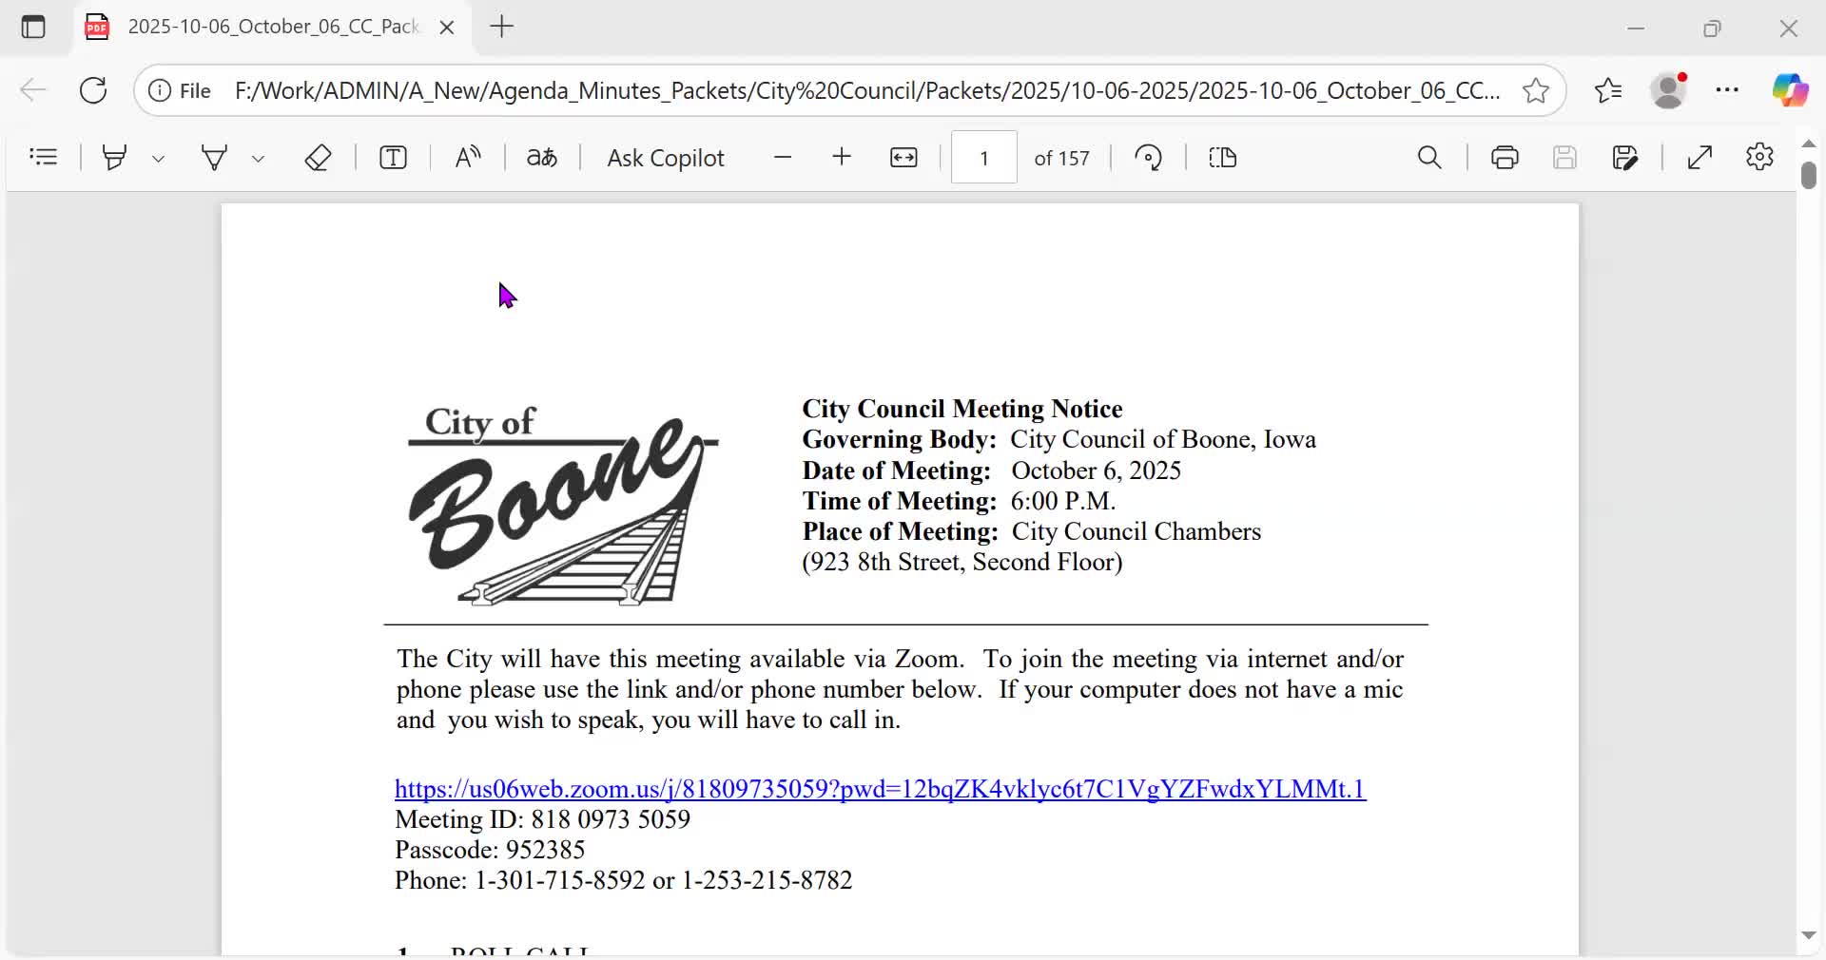Click the Ask Copilot button
Screen dimensions: 1826x960
(x=666, y=158)
